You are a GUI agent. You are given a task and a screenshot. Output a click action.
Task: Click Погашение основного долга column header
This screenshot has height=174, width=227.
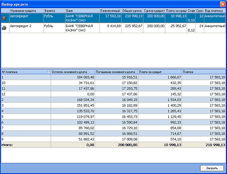coord(116,72)
